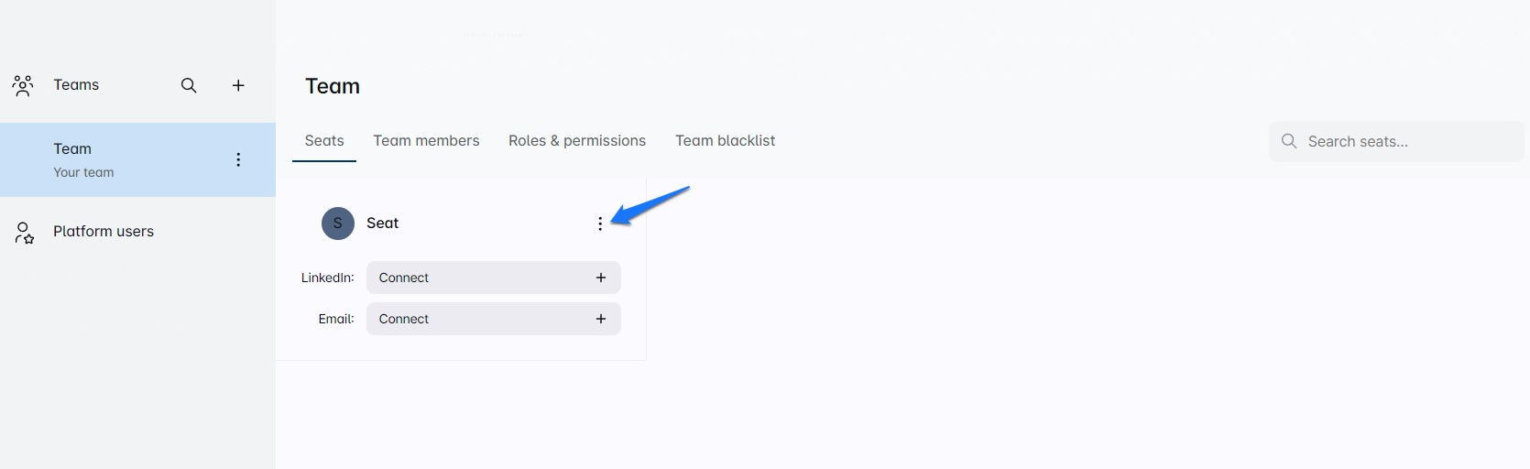
Task: Click plus icon in LinkedIn Connect row
Action: (x=601, y=278)
